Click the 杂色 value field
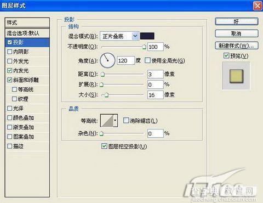This screenshot has width=263, height=203. tap(155, 133)
